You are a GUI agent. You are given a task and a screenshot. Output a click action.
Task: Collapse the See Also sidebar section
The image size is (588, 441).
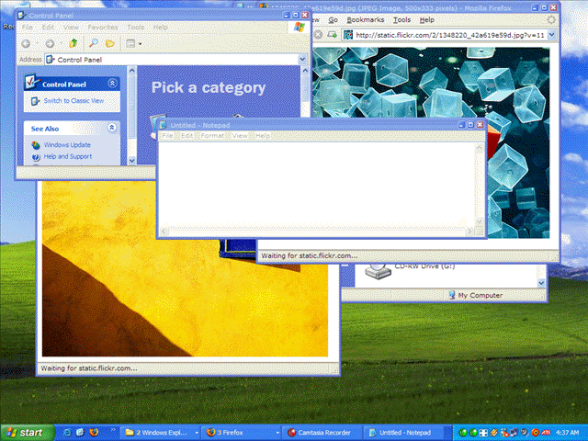(x=112, y=128)
